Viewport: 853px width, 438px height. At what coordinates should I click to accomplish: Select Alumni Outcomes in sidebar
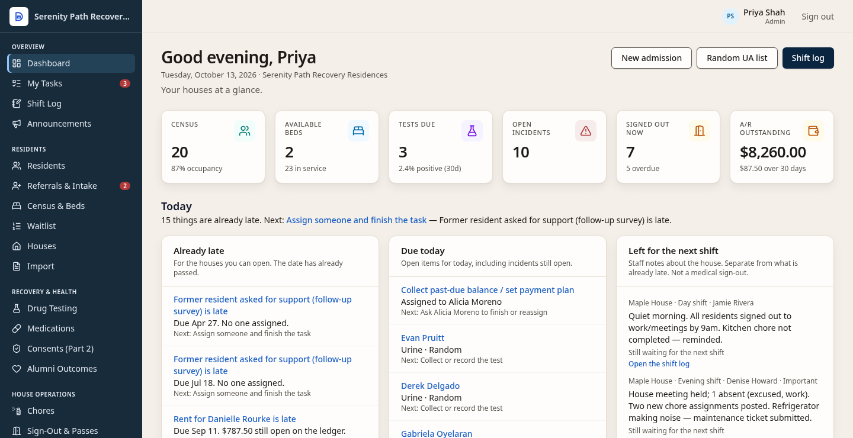pos(71,369)
